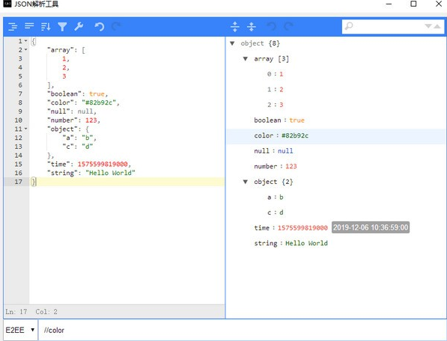This screenshot has height=341, width=447.
Task: Select array item 2 : 3
Action: tap(336, 105)
